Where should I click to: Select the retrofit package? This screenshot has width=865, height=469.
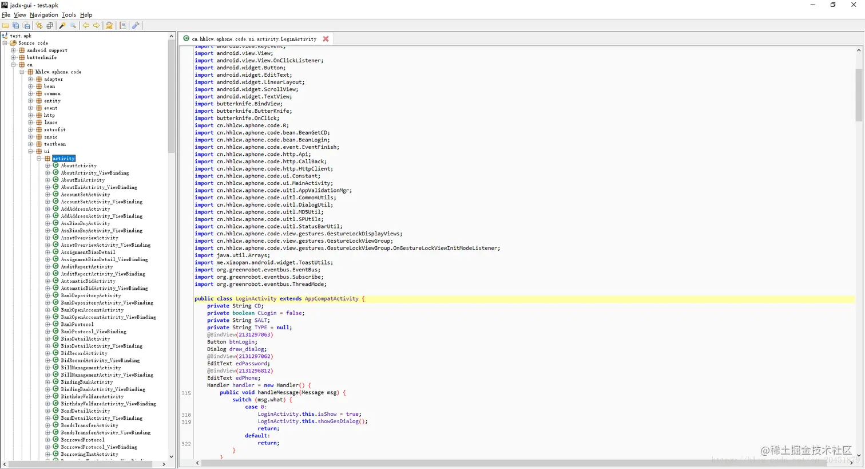(x=55, y=130)
